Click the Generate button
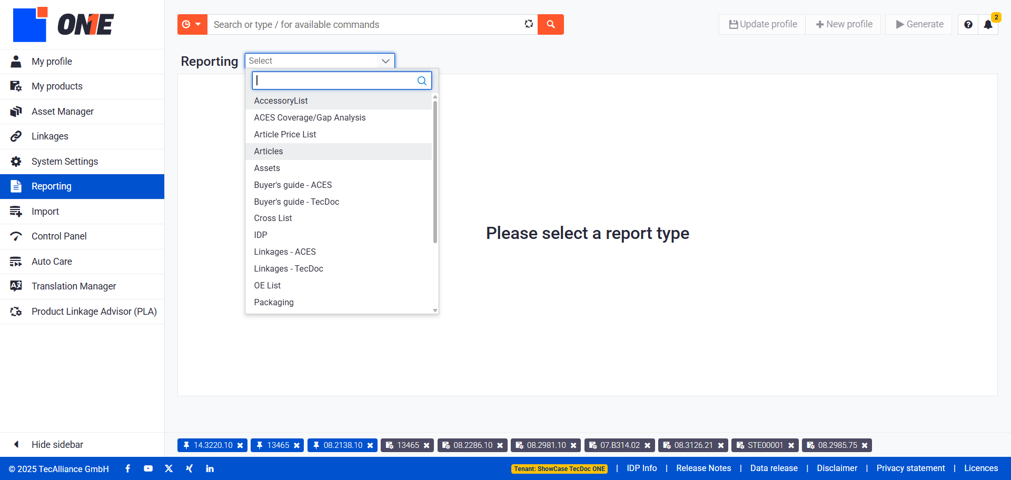Viewport: 1011px width, 480px height. [x=919, y=24]
